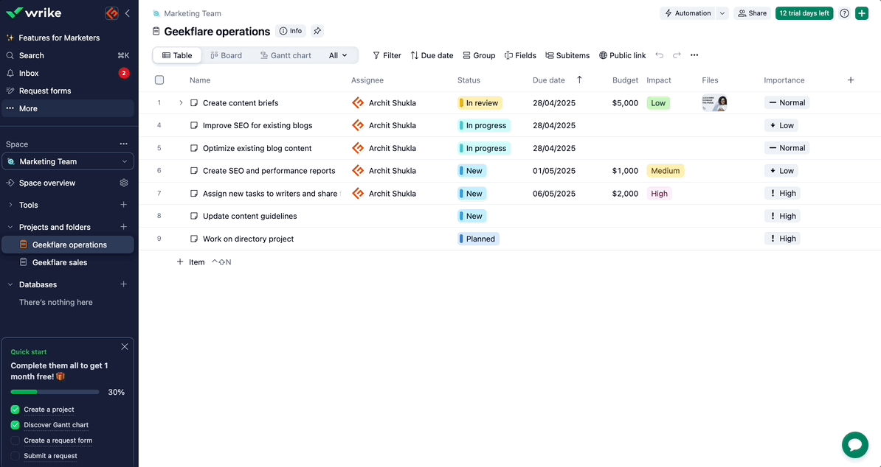Screen dimensions: 881x467
Task: Click the Redo arrow
Action: coord(677,55)
